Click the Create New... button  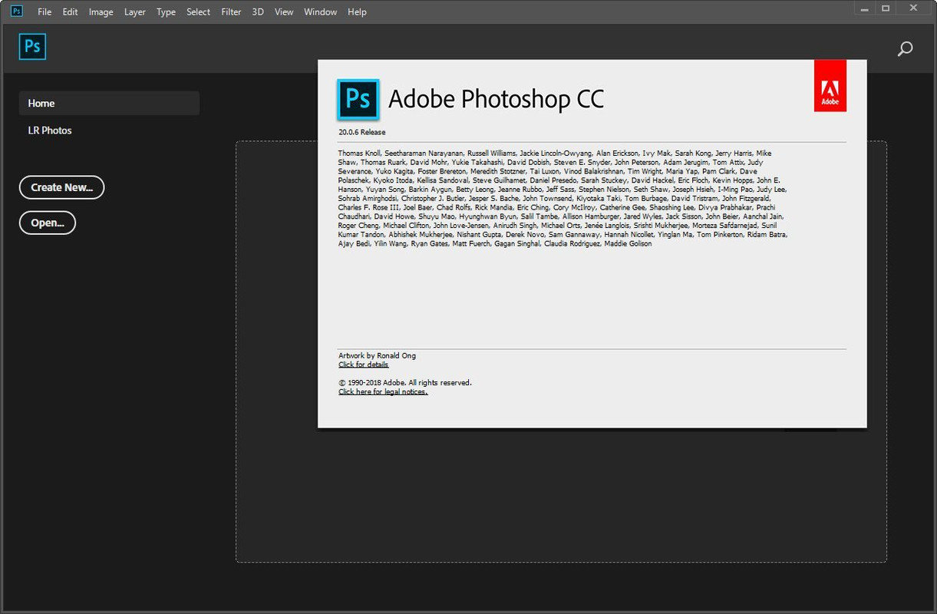61,187
